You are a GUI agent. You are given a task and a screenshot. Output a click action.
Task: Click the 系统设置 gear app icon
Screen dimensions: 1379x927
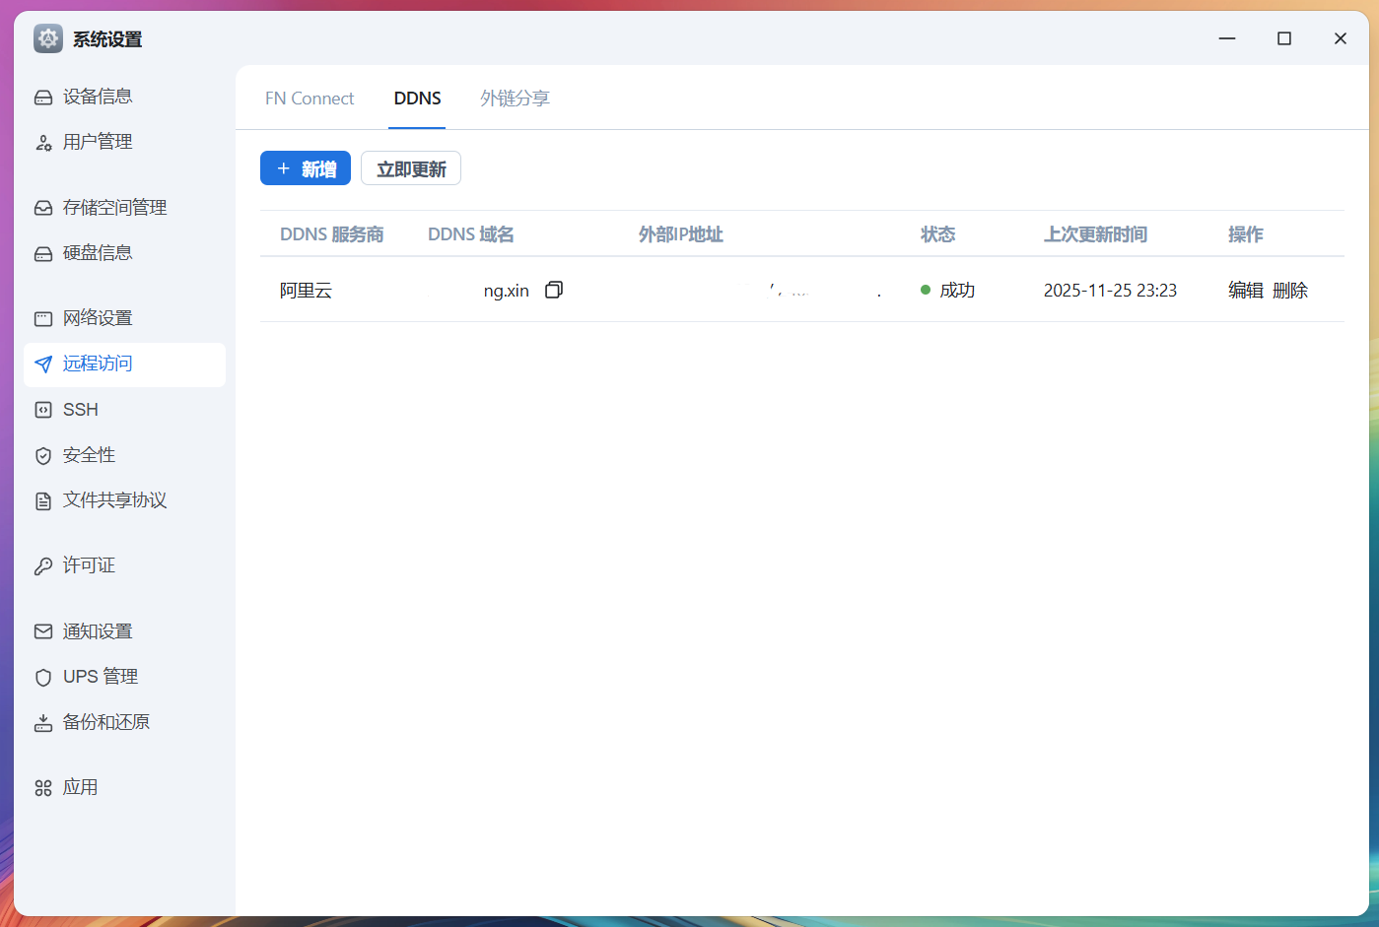pyautogui.click(x=47, y=38)
